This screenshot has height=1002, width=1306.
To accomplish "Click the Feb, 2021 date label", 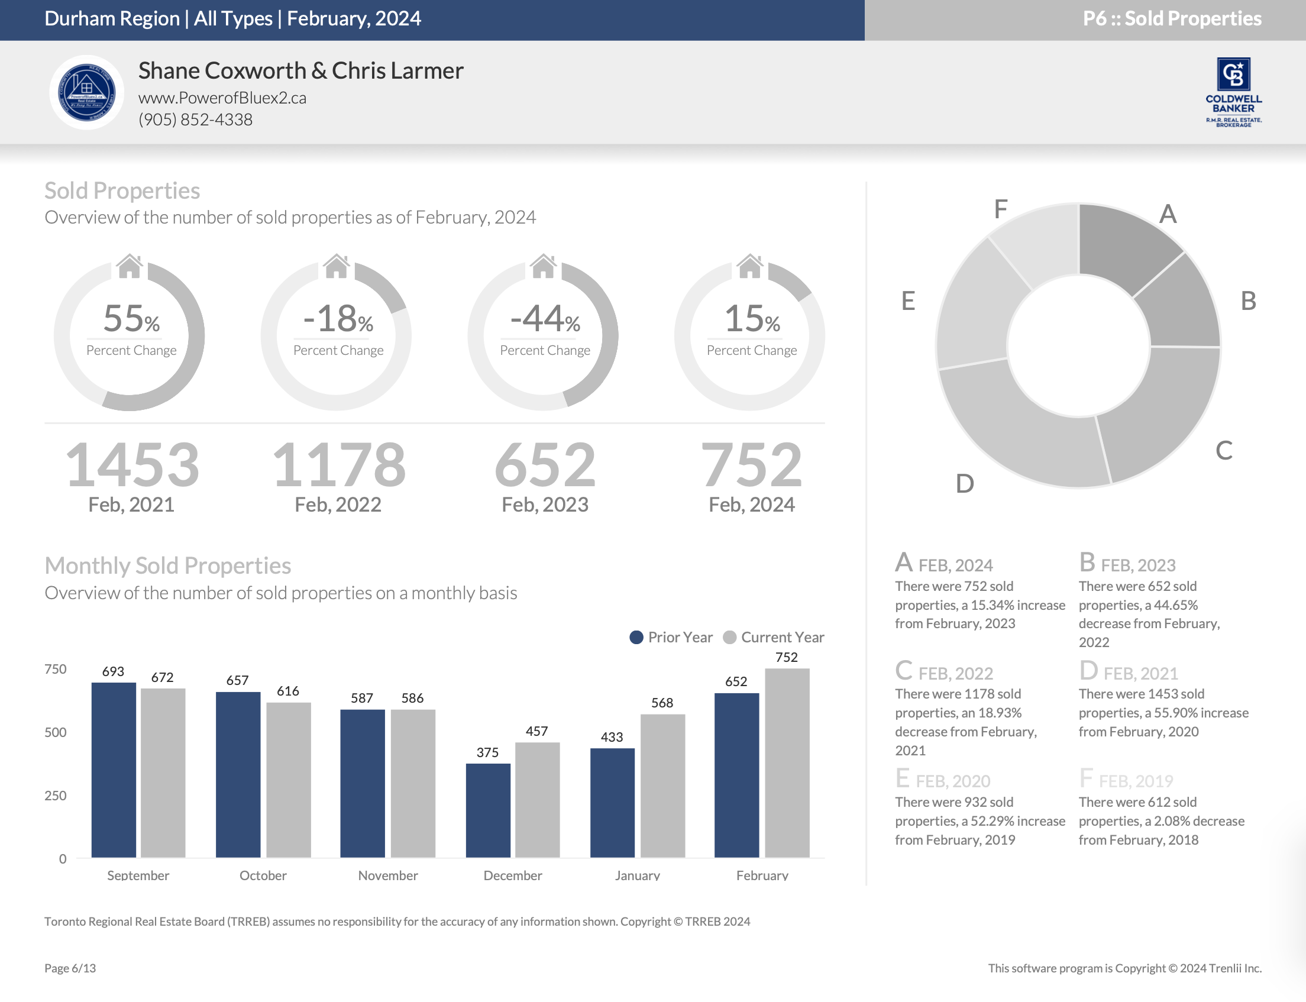I will [131, 505].
